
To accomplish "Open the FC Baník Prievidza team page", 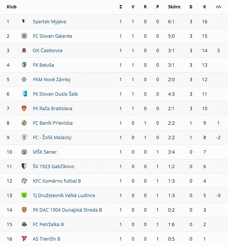I will tap(52, 123).
